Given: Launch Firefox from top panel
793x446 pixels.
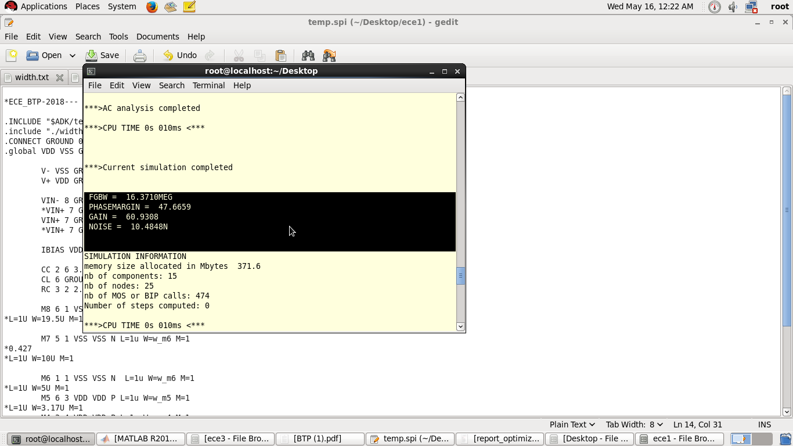Looking at the screenshot, I should pos(152,6).
